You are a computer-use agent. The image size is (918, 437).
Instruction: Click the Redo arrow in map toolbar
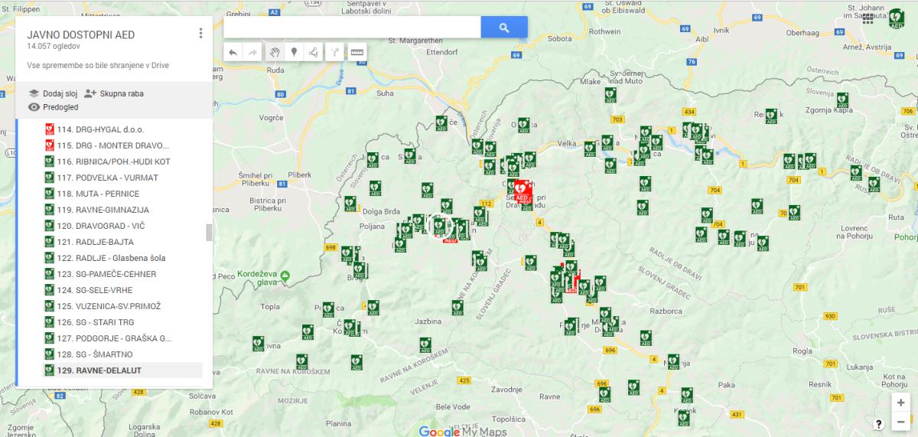coord(252,52)
